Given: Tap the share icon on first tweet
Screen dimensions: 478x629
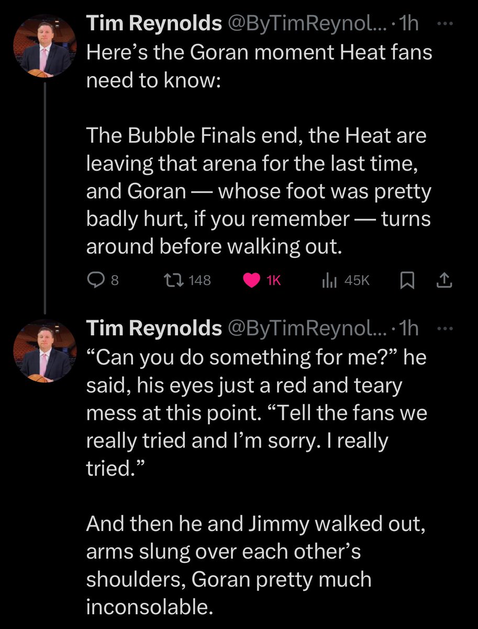Looking at the screenshot, I should (x=443, y=280).
